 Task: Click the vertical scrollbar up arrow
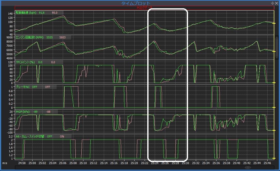pyautogui.click(x=277, y=37)
